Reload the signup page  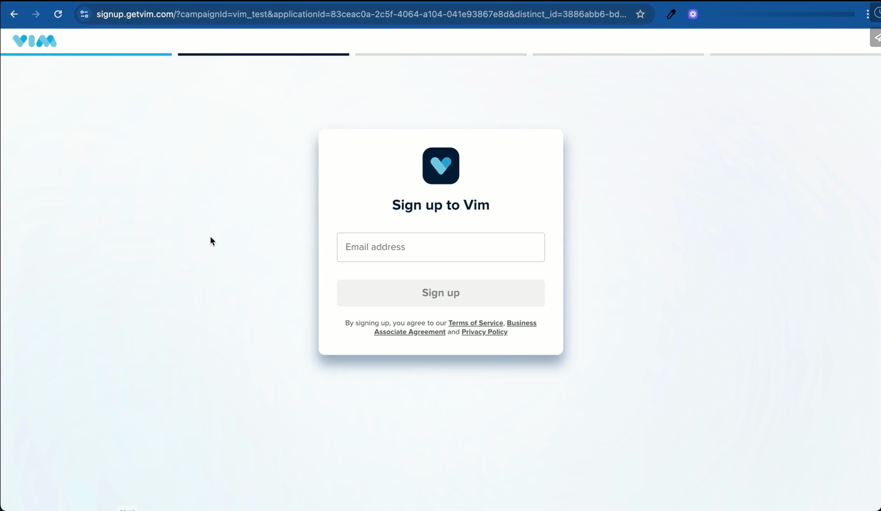pyautogui.click(x=58, y=14)
